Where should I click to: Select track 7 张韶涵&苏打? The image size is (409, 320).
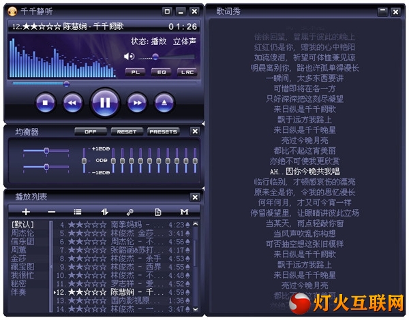(122, 250)
